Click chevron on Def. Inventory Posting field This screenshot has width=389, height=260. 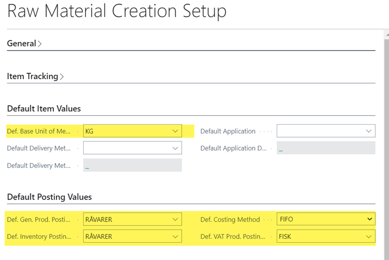(175, 237)
